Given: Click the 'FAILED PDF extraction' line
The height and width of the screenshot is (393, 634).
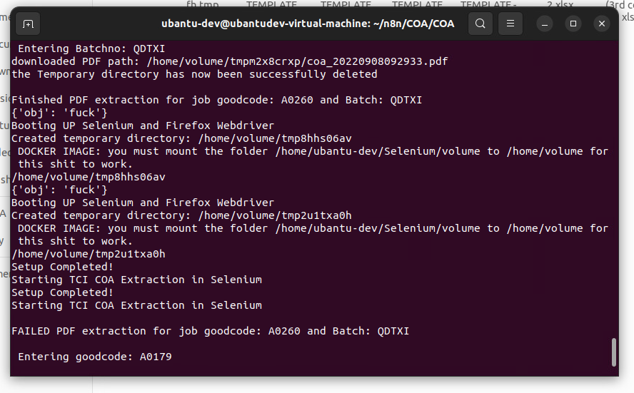Looking at the screenshot, I should (x=210, y=331).
